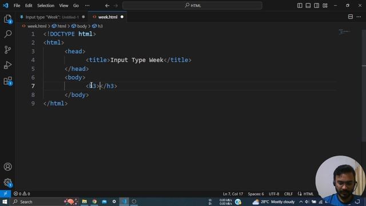366x206 pixels.
Task: Close the Untitled-1 tab via unsaved dot
Action: coord(83,17)
